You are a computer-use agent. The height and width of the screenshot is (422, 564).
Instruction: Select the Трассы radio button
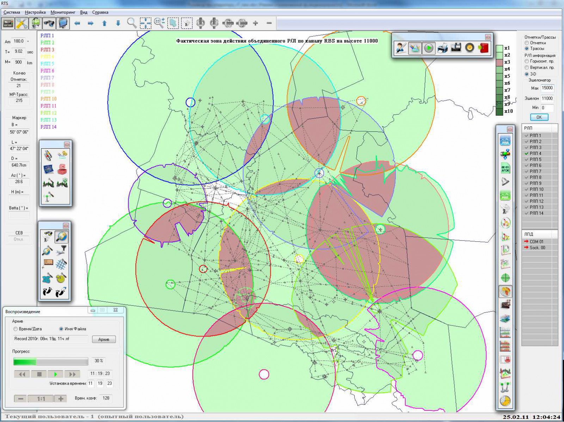[x=527, y=49]
